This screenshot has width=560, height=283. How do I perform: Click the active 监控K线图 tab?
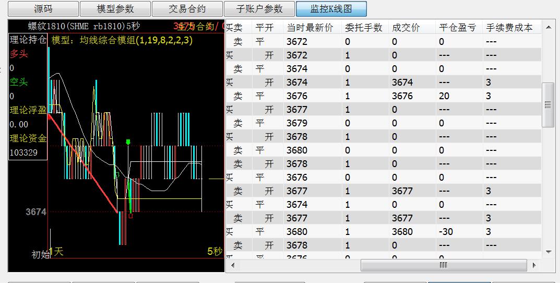pos(331,9)
